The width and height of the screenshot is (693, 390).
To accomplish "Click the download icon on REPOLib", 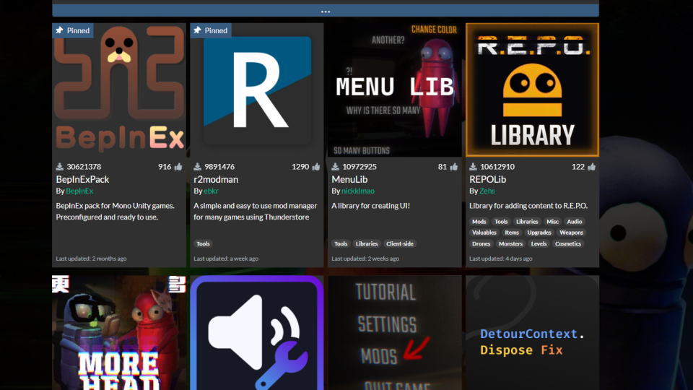I will [x=473, y=167].
